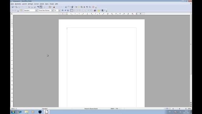Click the zoom in plus button

(186, 109)
